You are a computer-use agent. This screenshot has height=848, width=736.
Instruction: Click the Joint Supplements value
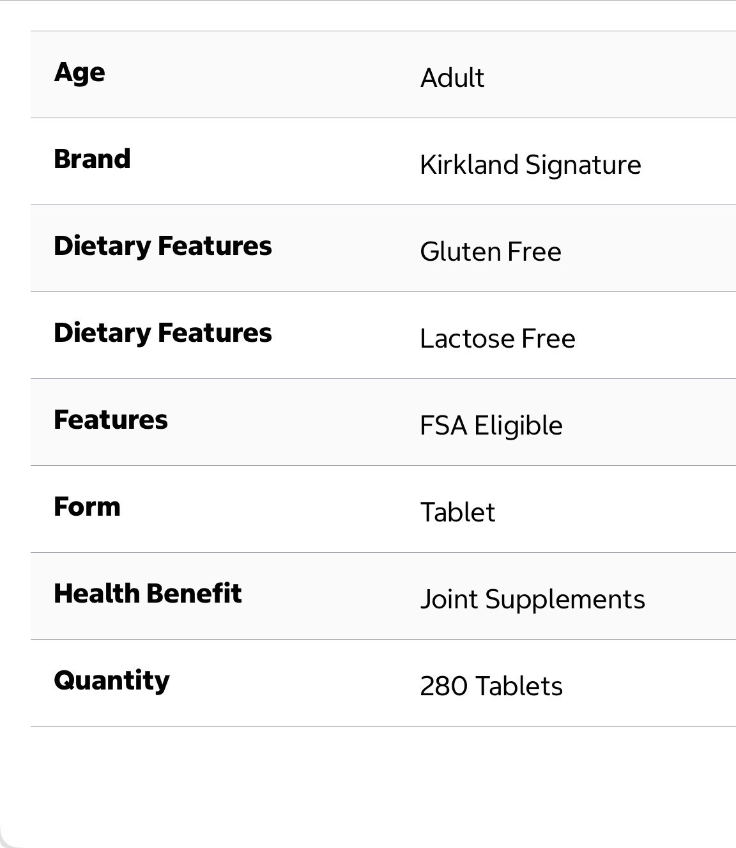(x=533, y=600)
